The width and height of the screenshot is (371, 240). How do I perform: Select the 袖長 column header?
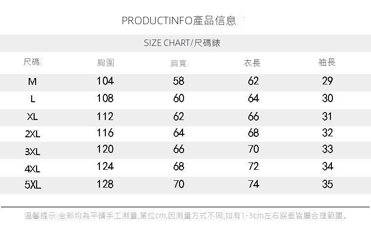pyautogui.click(x=327, y=62)
